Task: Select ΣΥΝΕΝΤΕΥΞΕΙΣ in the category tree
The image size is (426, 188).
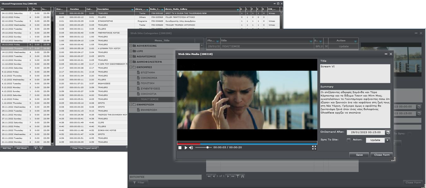Action: tap(150, 89)
